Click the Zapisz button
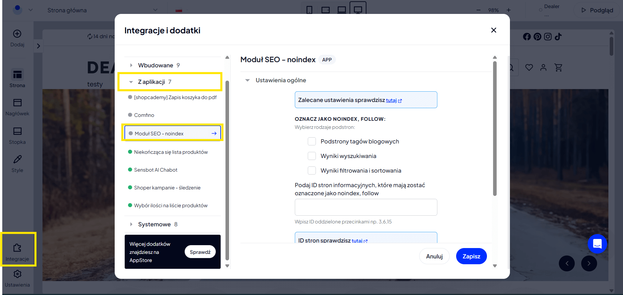Image resolution: width=623 pixels, height=295 pixels. (471, 256)
